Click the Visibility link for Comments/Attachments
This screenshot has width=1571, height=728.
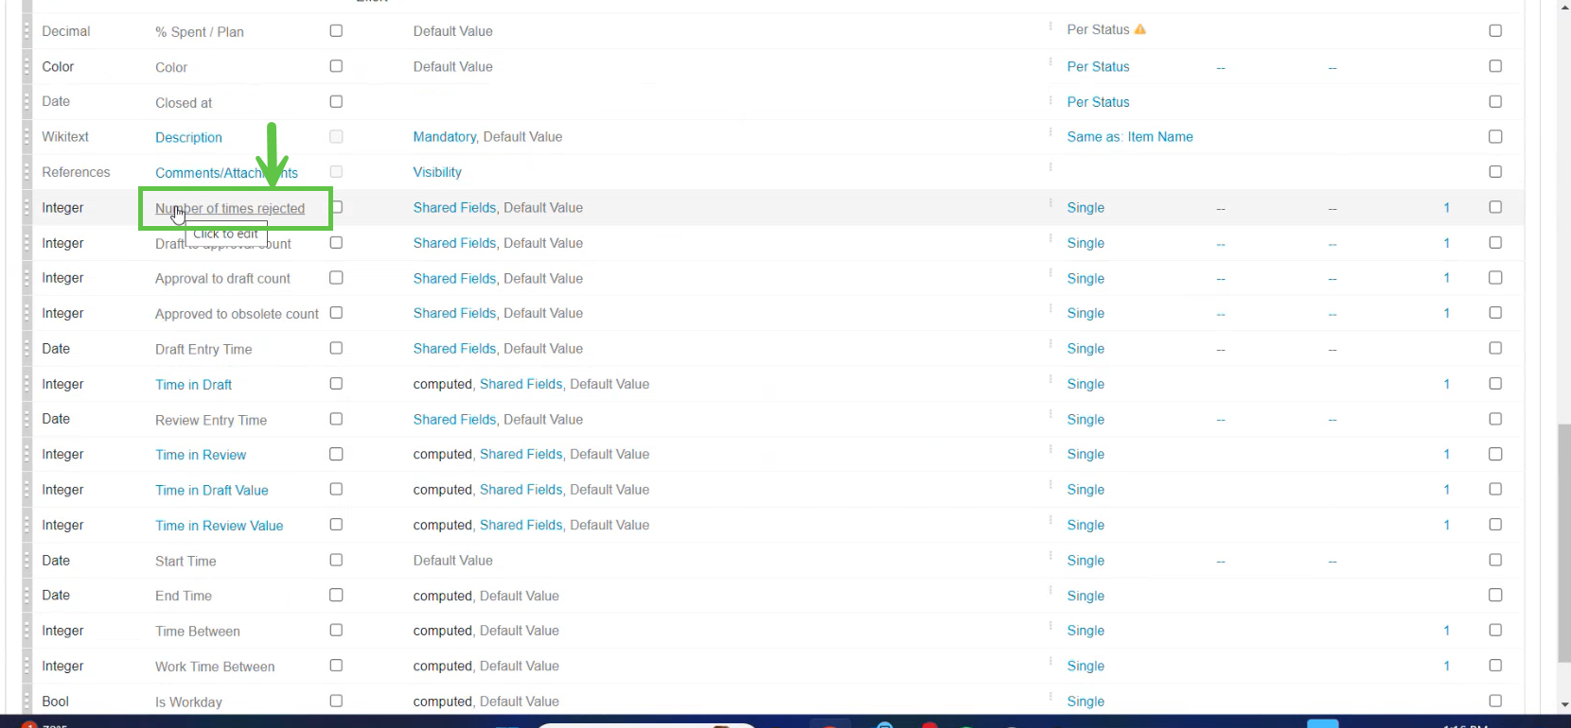(437, 172)
